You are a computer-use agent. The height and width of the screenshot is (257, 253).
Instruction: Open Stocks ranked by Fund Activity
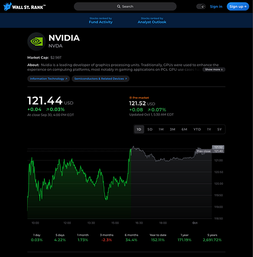(101, 21)
